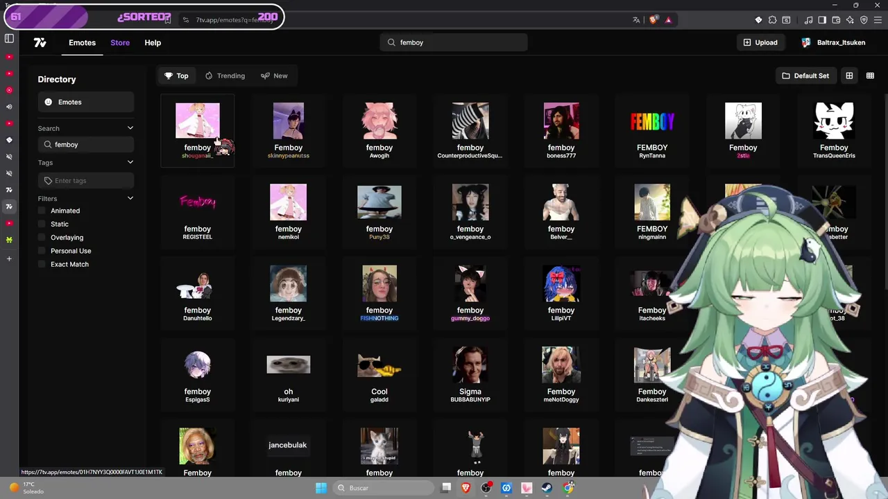Add a new vertical tab with plus icon
Image resolution: width=888 pixels, height=499 pixels.
[9, 259]
